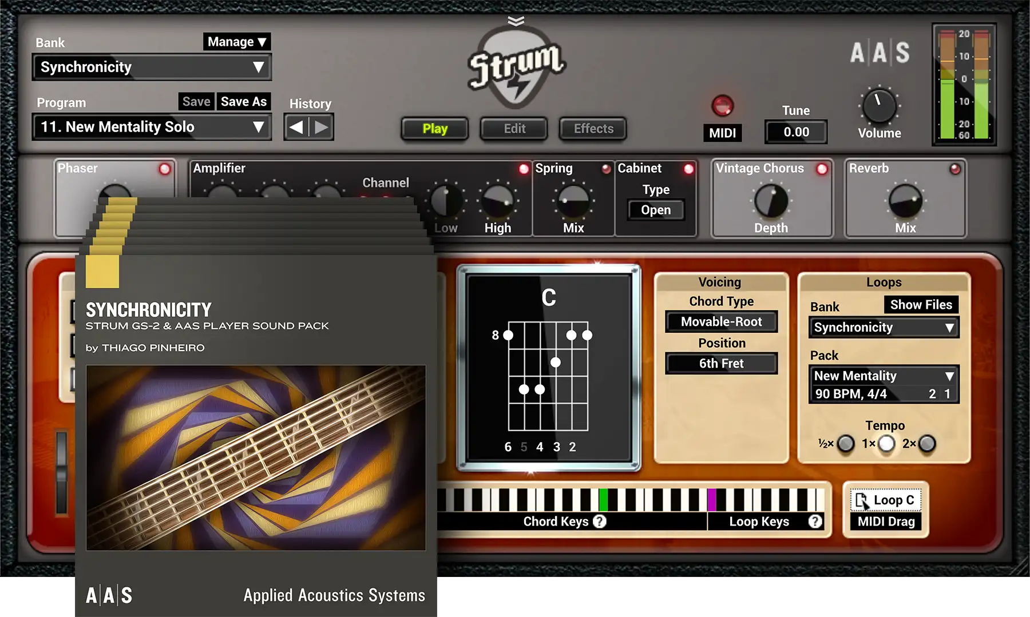Click the History forward arrow

[321, 126]
